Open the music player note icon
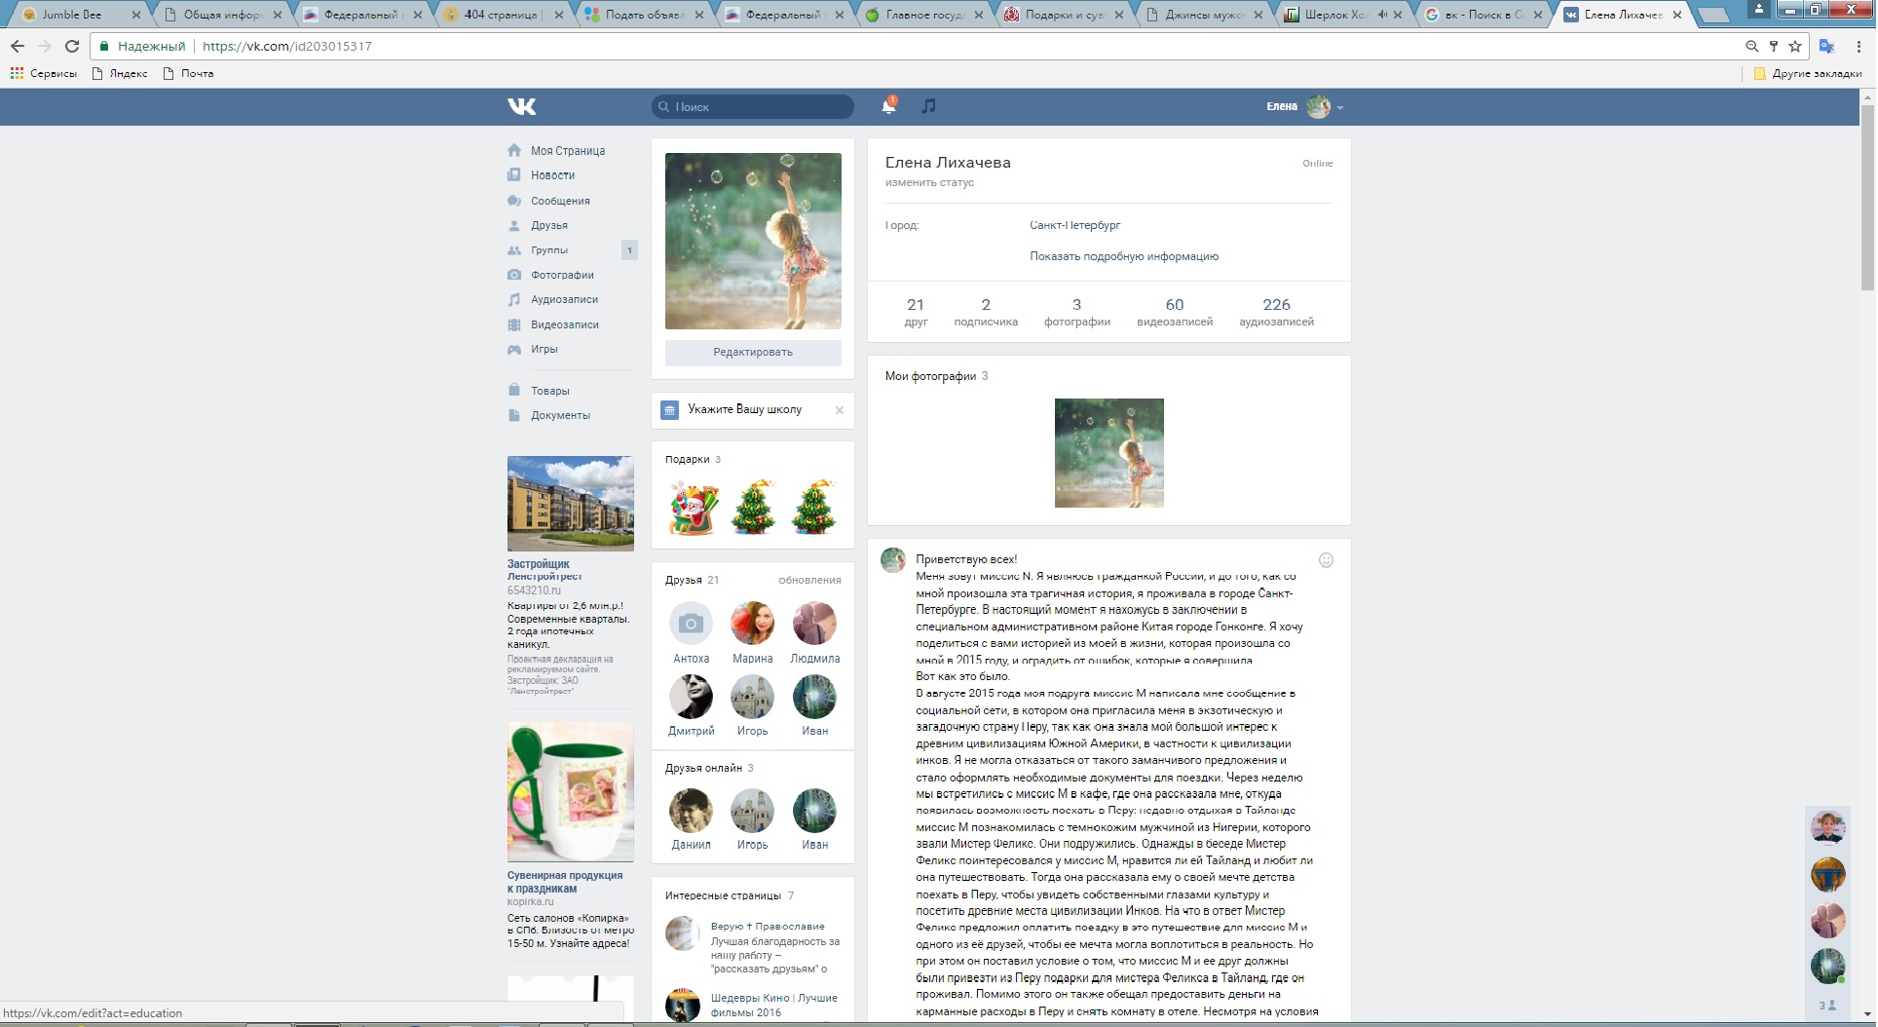1878x1027 pixels. point(928,105)
